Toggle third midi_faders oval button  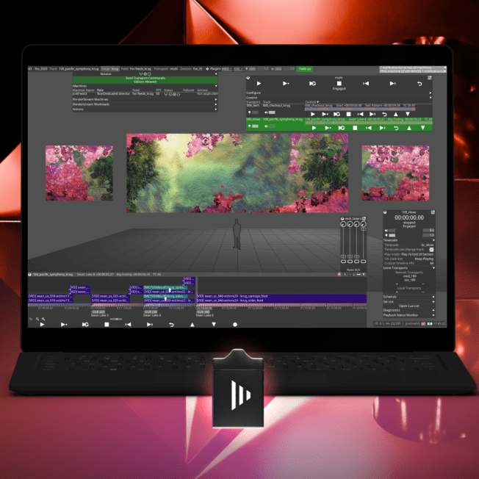[x=357, y=262]
